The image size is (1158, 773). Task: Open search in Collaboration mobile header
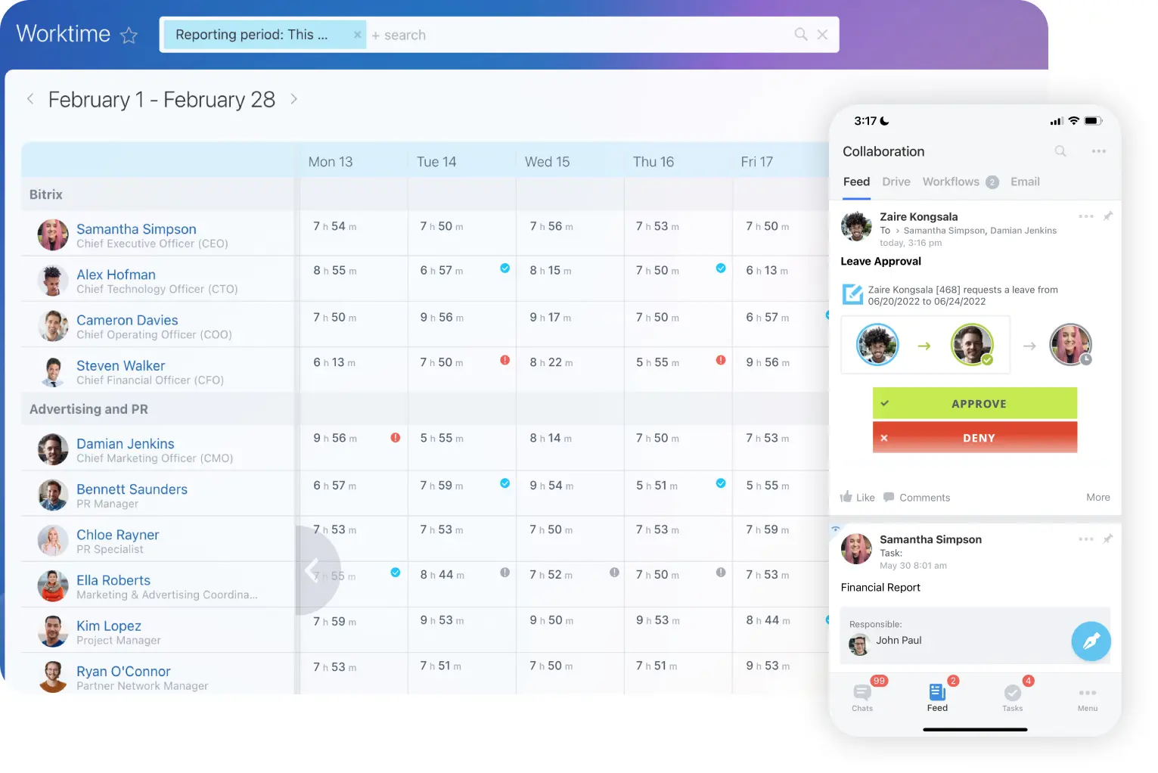(x=1060, y=151)
